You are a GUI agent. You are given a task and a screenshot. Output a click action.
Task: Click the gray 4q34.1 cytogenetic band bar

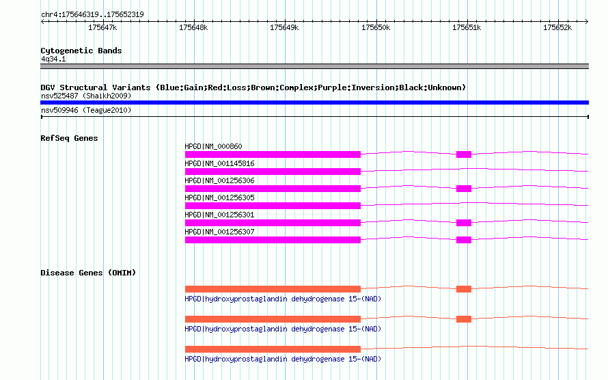(314, 66)
